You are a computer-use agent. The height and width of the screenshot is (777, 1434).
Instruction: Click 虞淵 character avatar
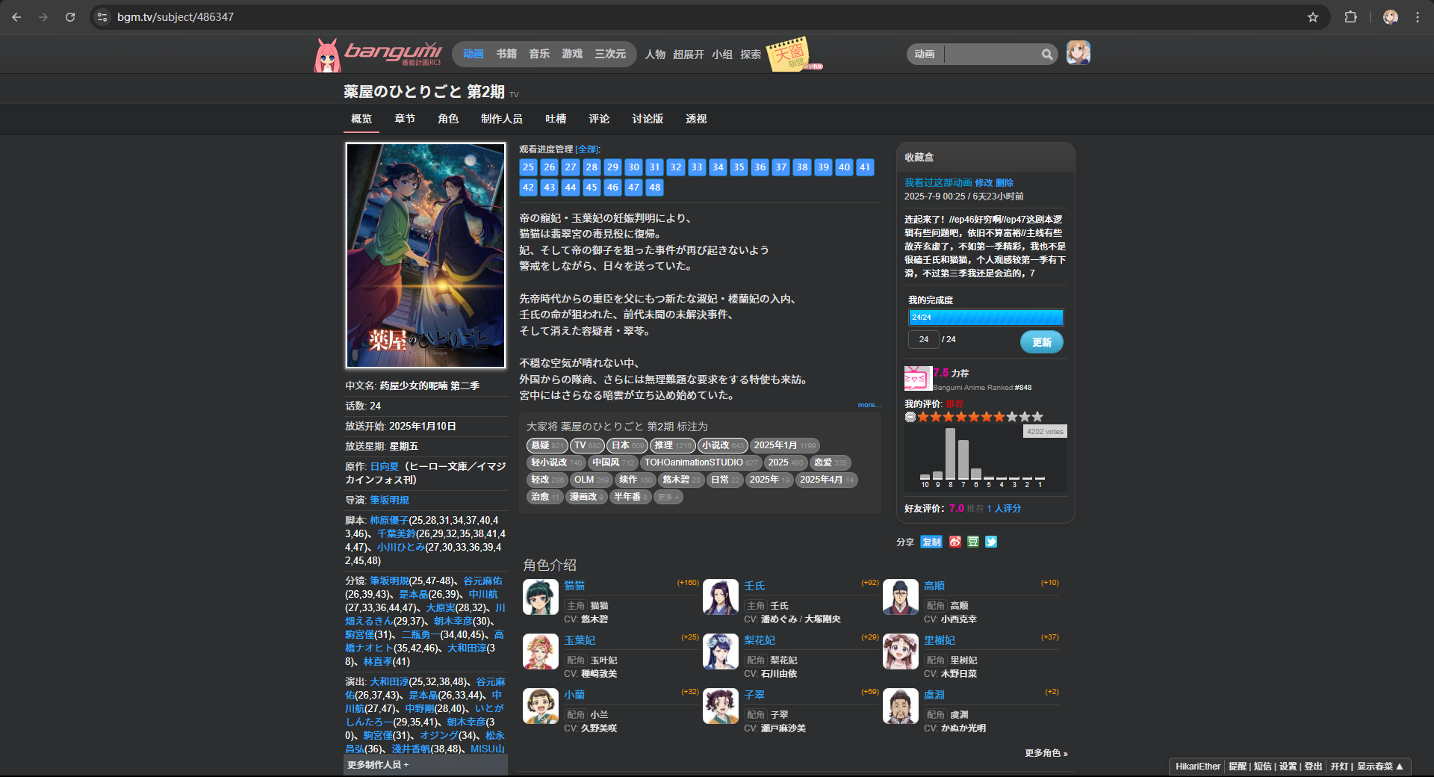pos(900,706)
